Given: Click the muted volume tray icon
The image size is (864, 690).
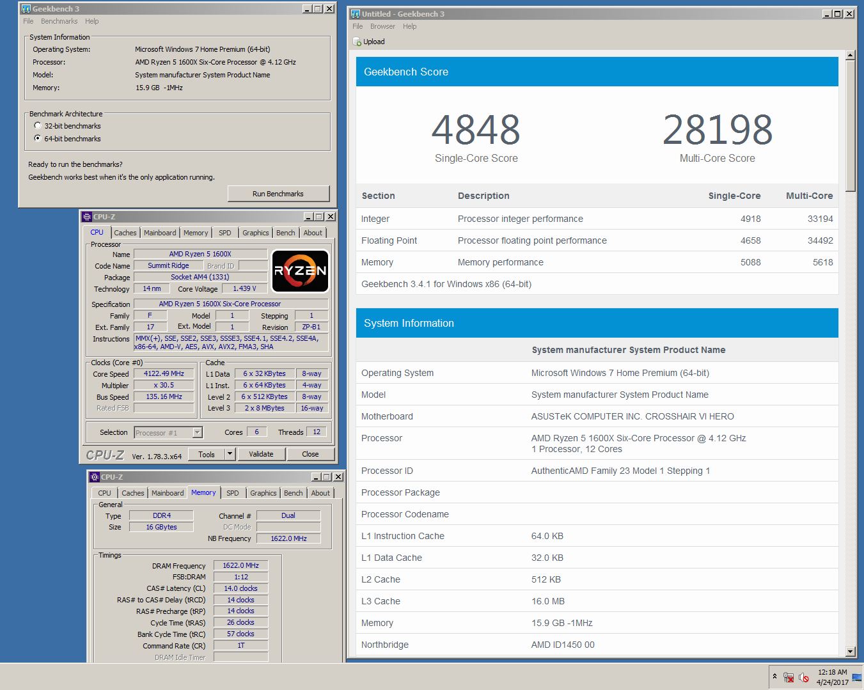Looking at the screenshot, I should click(x=803, y=677).
